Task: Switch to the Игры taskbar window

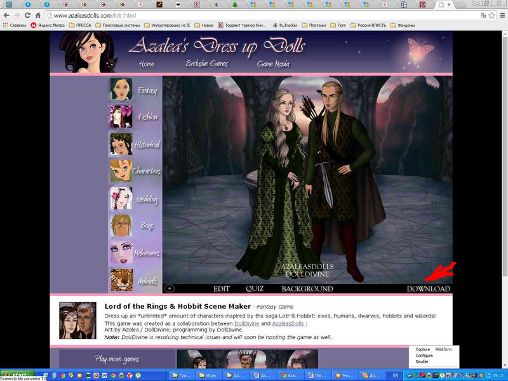Action: [208, 375]
